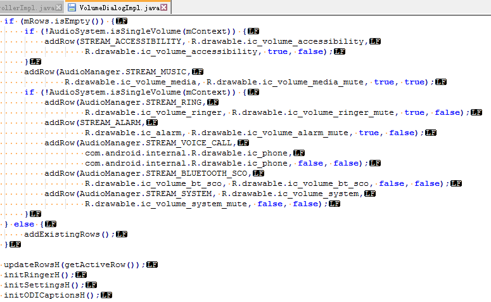
Task: Click the STREAM_VOICE_CALL constant
Action: tap(189, 143)
